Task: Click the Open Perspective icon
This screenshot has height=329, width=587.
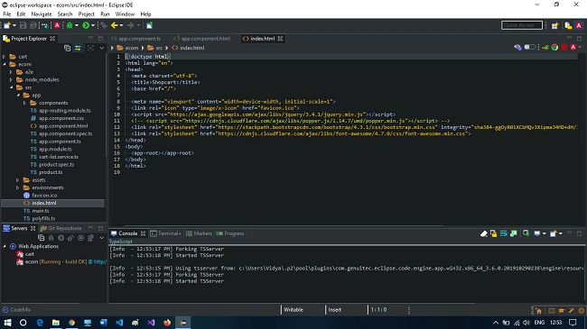Action: [554, 25]
